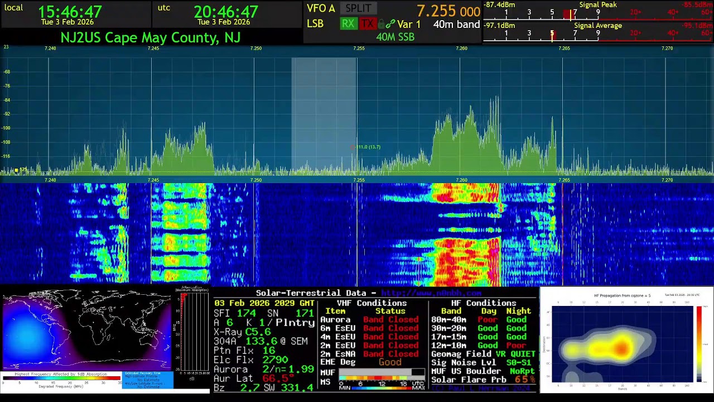The image size is (714, 402).
Task: Click the 7.250 label on top frequency scale
Action: pyautogui.click(x=255, y=49)
